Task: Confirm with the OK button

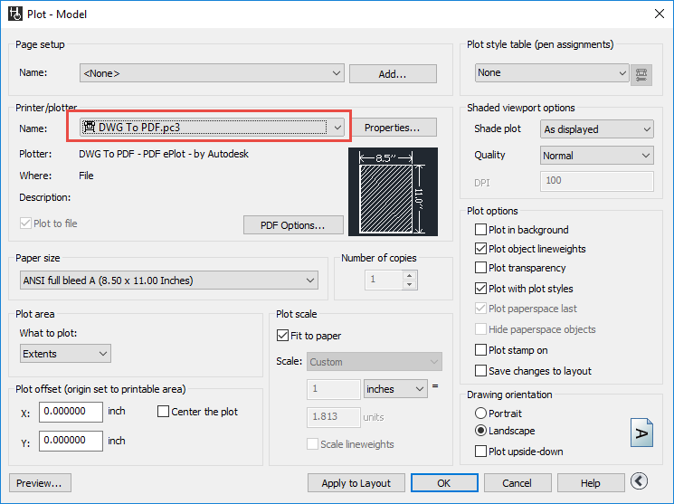Action: pos(444,483)
